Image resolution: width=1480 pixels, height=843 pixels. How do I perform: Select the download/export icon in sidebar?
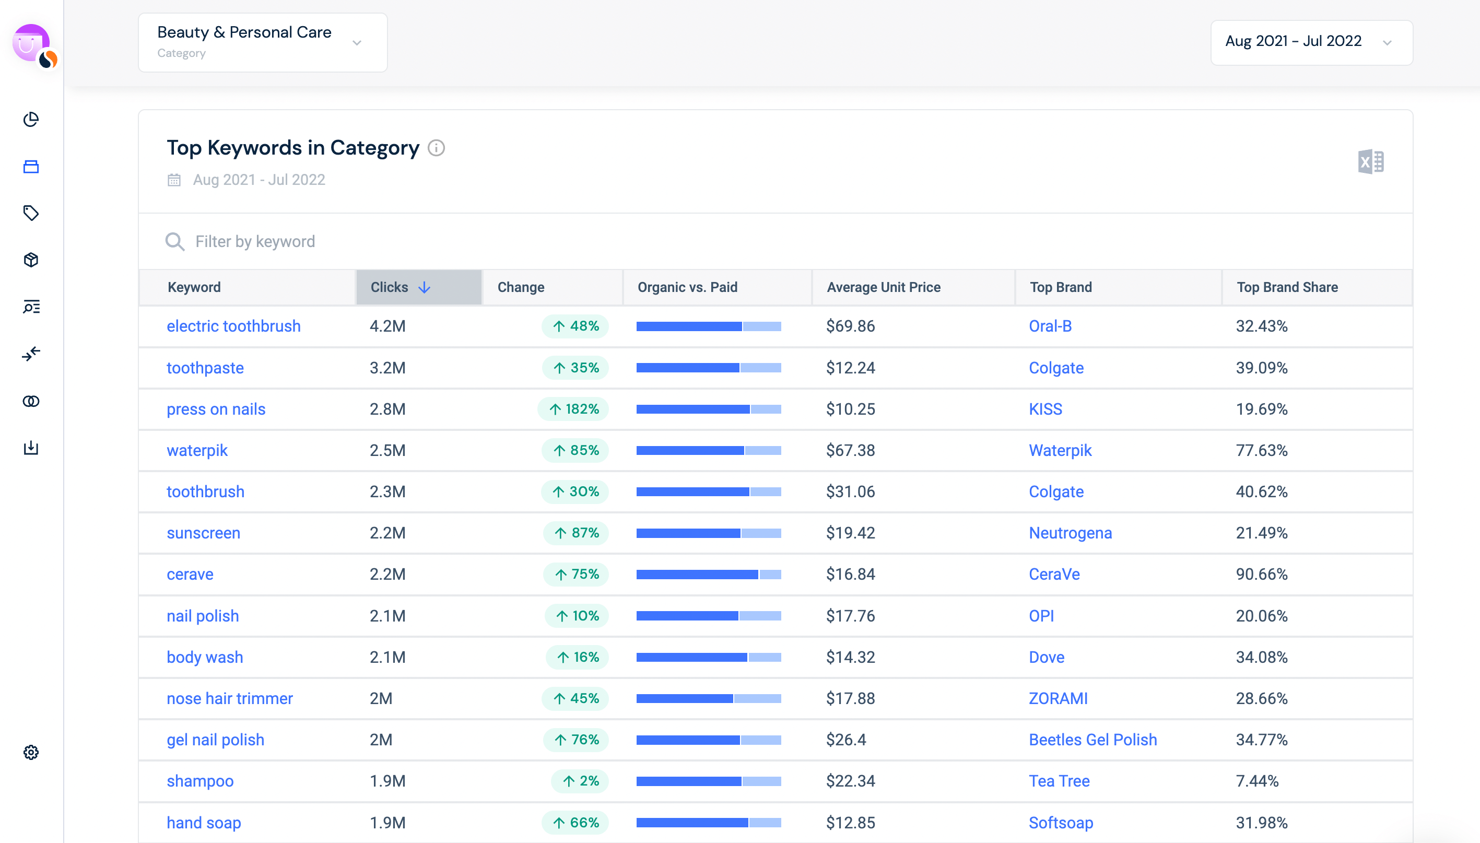[x=30, y=448]
